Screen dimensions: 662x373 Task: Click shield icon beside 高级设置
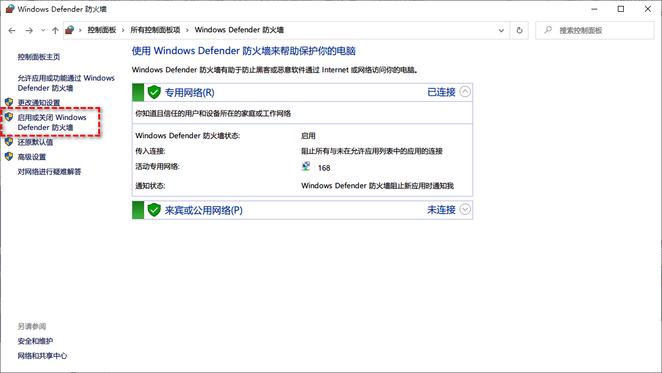(9, 156)
